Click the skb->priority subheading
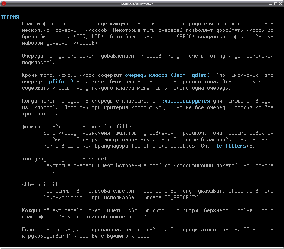Viewport: 284px width, 249px height. pyautogui.click(x=42, y=184)
